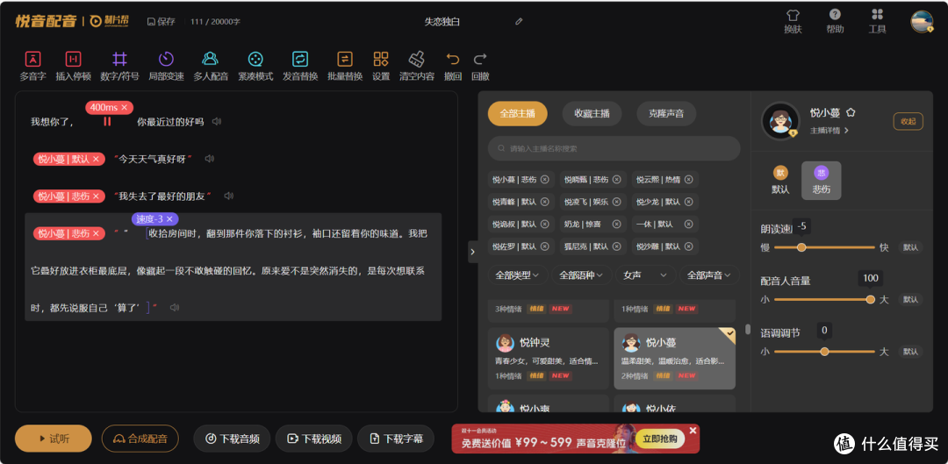Collapse the voice panel with the arrow handle
This screenshot has height=464, width=948.
pos(473,252)
